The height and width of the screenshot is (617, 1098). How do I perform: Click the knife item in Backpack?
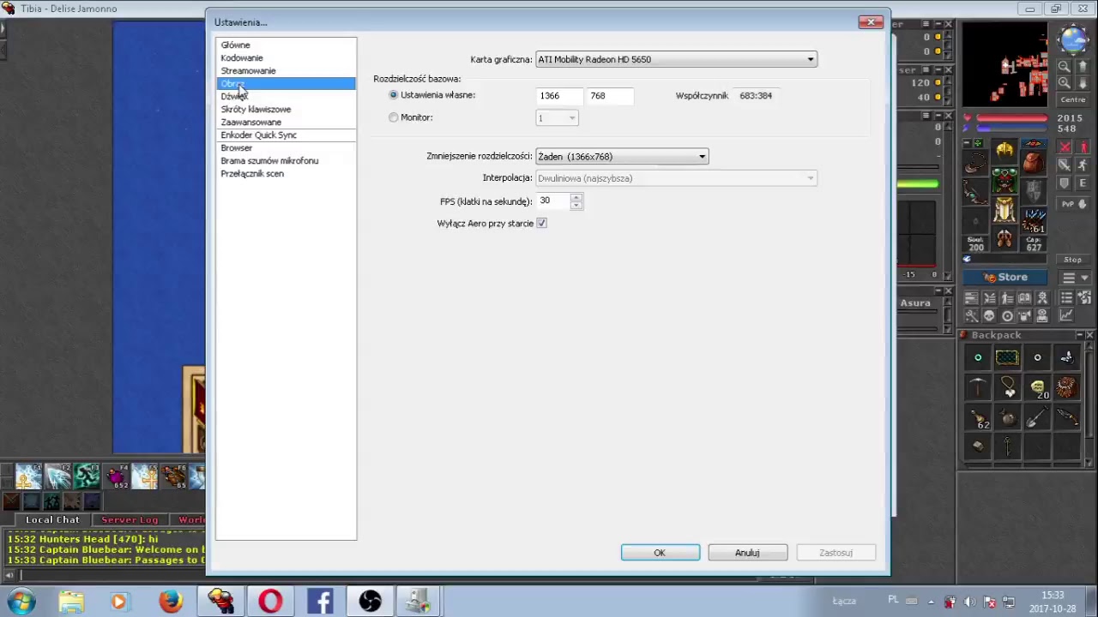click(x=1066, y=418)
